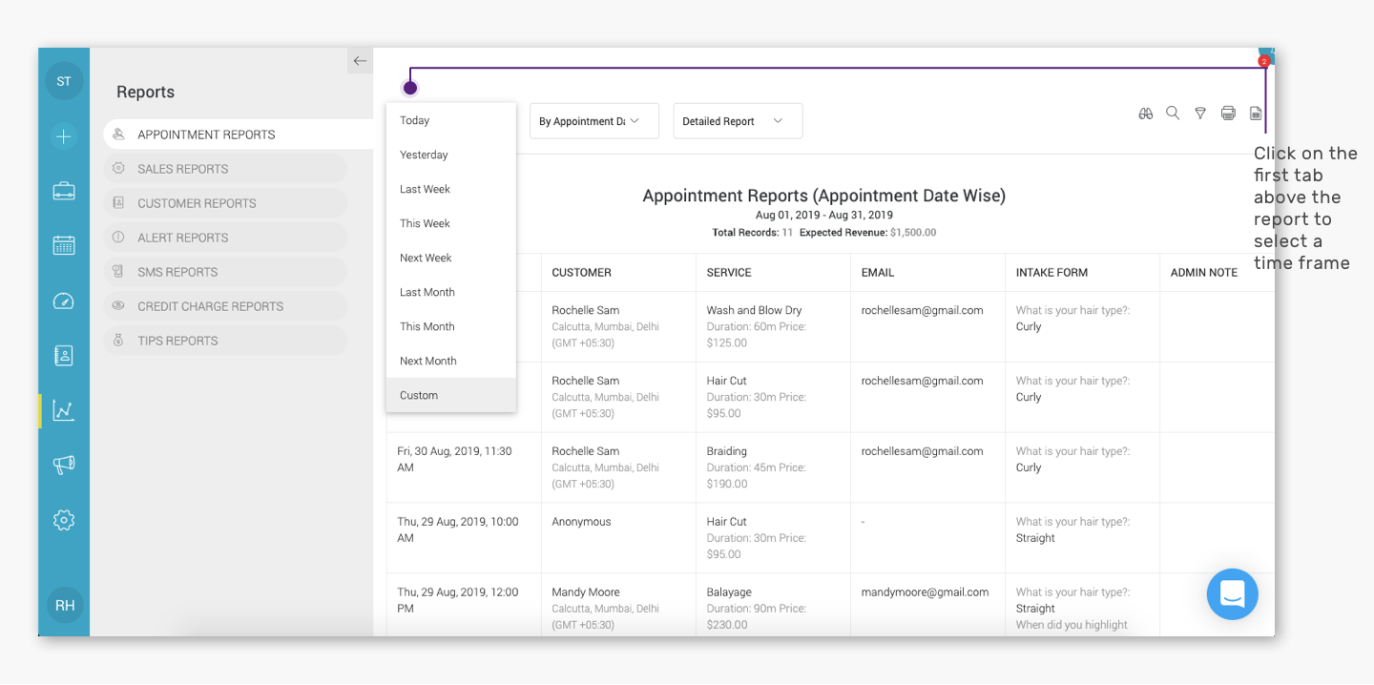1374x685 pixels.
Task: Open the briefcase services icon
Action: (x=64, y=191)
